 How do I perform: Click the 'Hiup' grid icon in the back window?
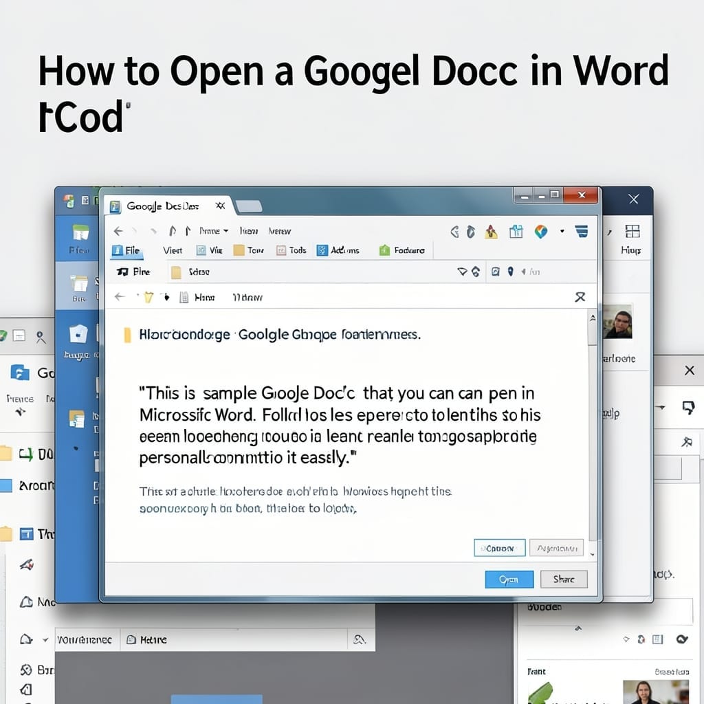[x=632, y=231]
